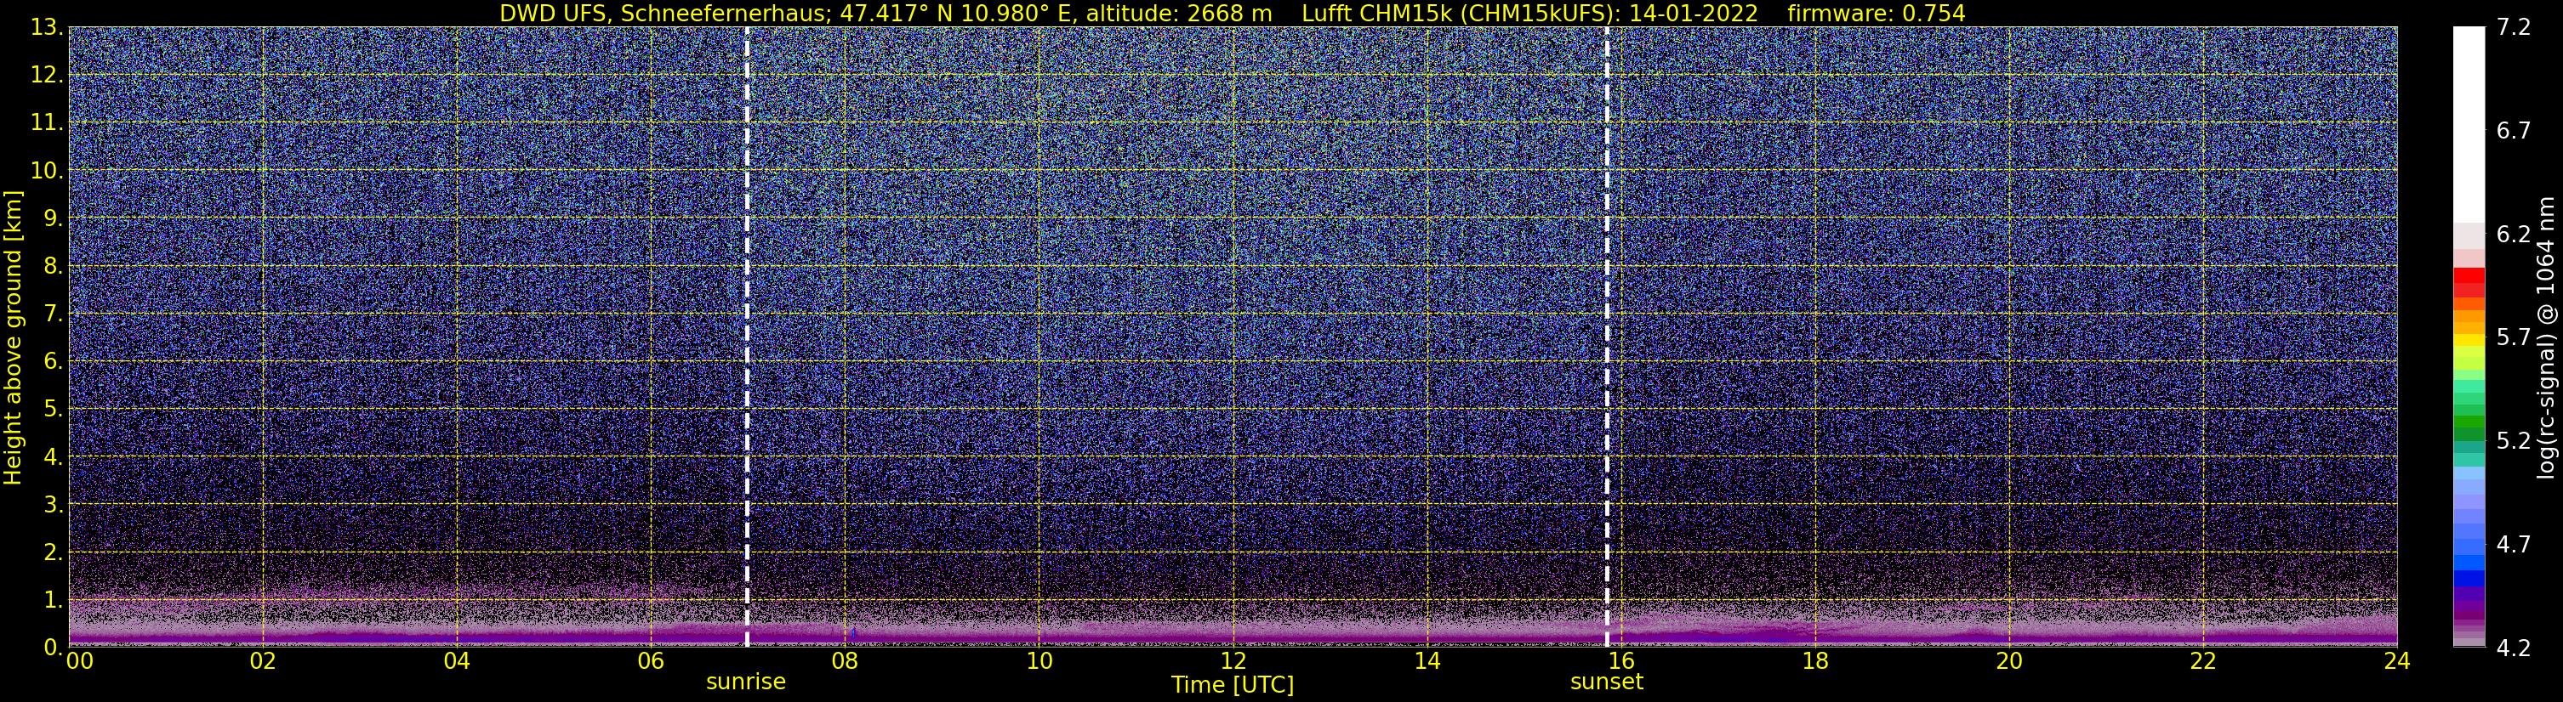The image size is (2563, 702).
Task: Click the "DWD UFS, Schneefernerhaus" station name in the title
Action: click(665, 13)
